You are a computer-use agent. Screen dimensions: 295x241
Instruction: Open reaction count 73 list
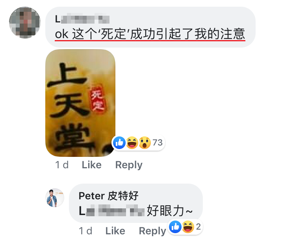tap(158, 142)
